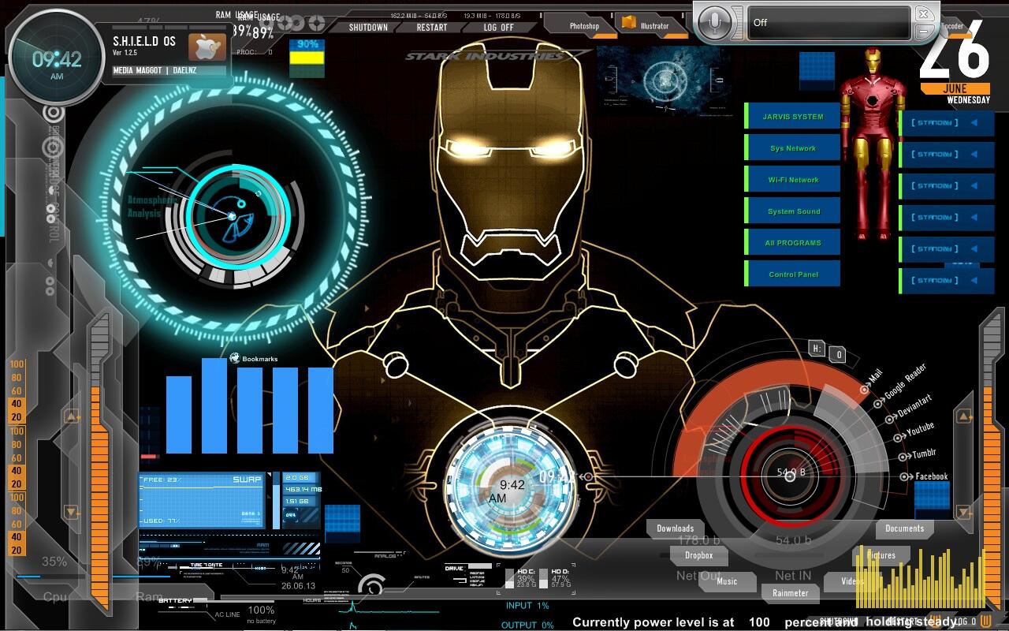
Task: Open All PROGRAMS menu entry
Action: tap(792, 243)
